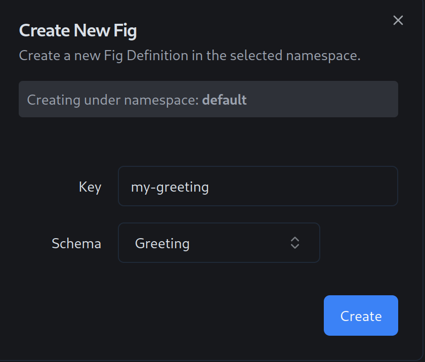
Task: Click the Create New Fig dialog title
Action: 77,30
